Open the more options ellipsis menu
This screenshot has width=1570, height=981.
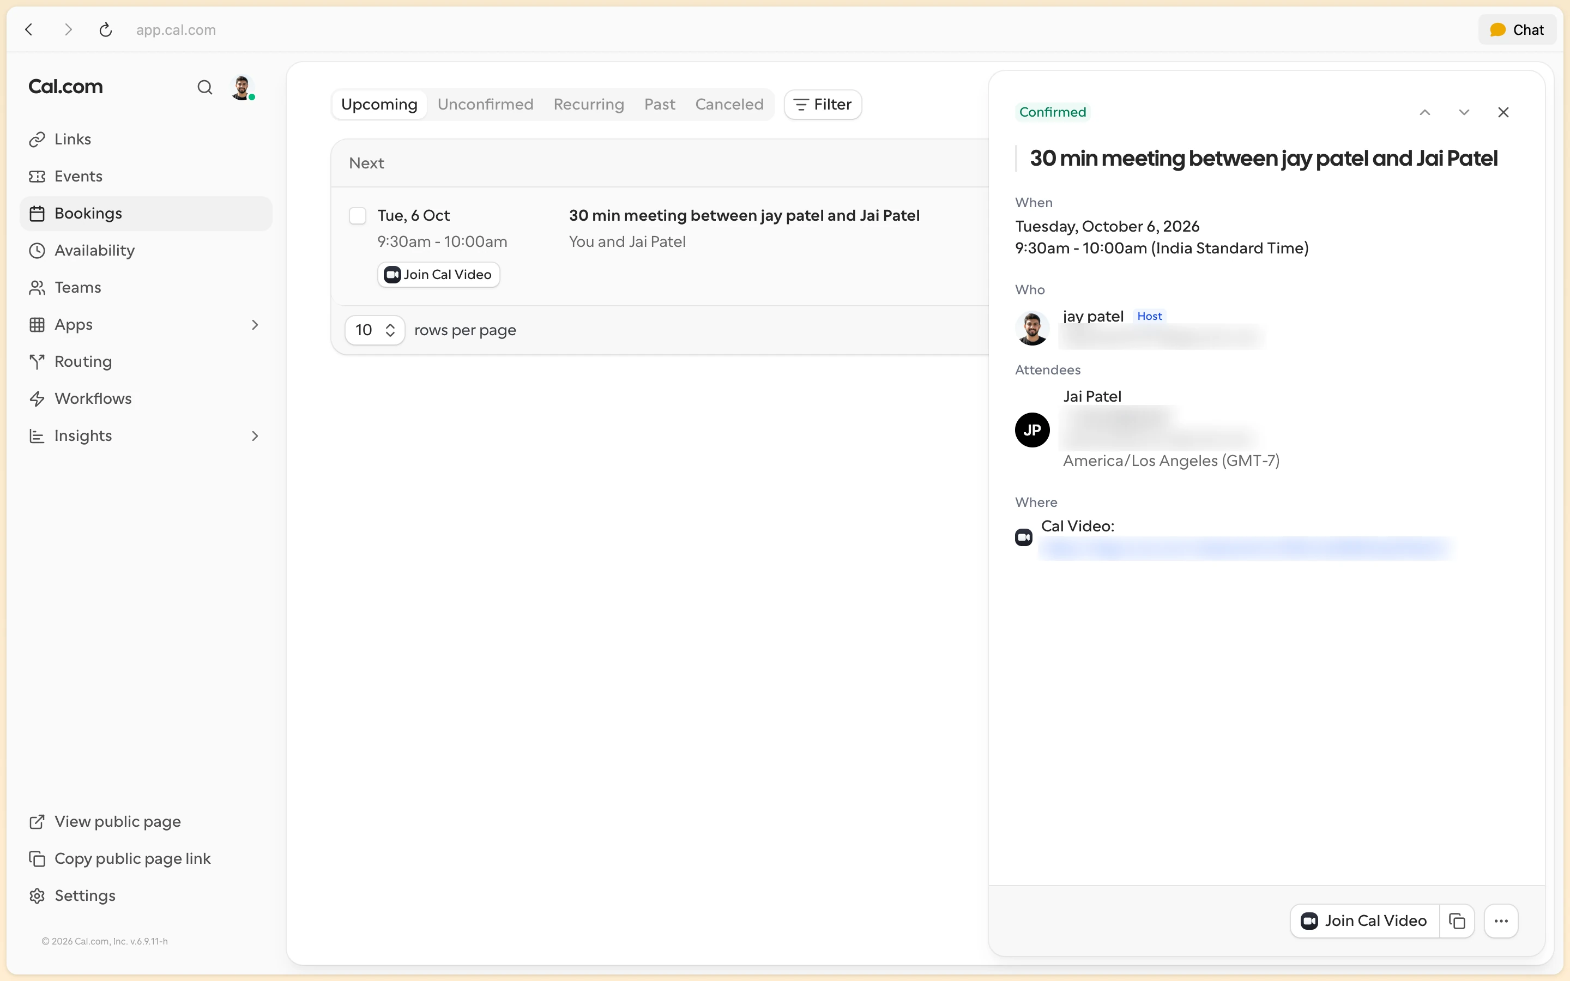click(1501, 921)
